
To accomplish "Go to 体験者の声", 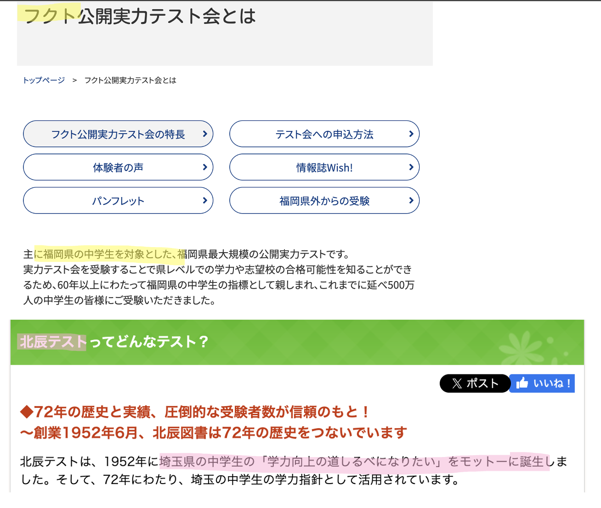I will coord(118,167).
